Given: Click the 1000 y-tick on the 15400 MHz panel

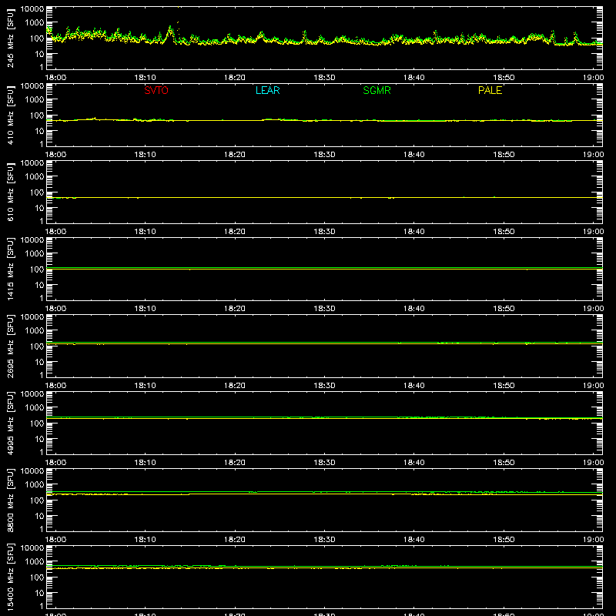Looking at the screenshot, I should point(35,562).
